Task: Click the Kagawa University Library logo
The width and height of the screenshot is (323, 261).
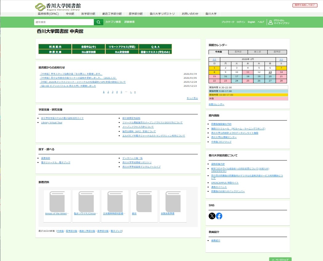Action: [58, 6]
